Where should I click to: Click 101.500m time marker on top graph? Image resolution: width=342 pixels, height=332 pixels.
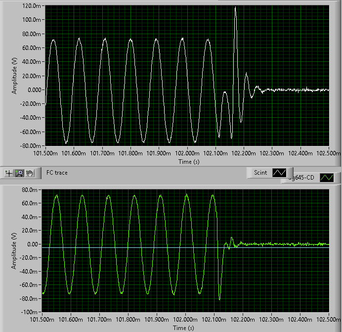(x=45, y=153)
